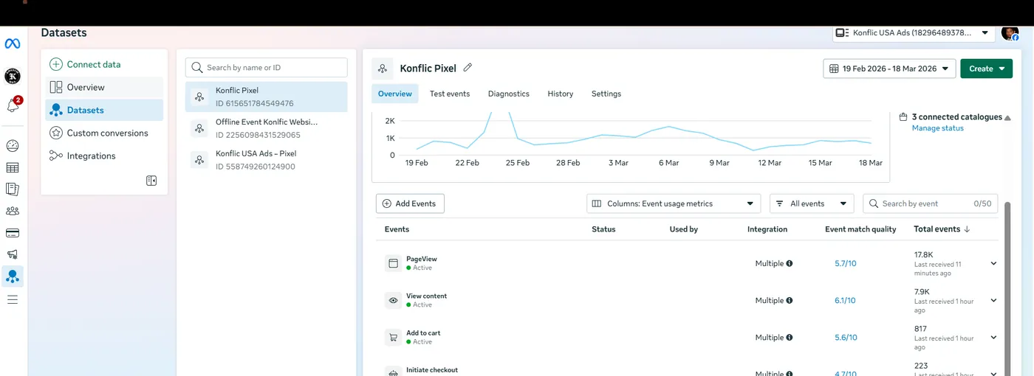Image resolution: width=1034 pixels, height=376 pixels.
Task: Open Datasets in the side menu
Action: point(104,110)
